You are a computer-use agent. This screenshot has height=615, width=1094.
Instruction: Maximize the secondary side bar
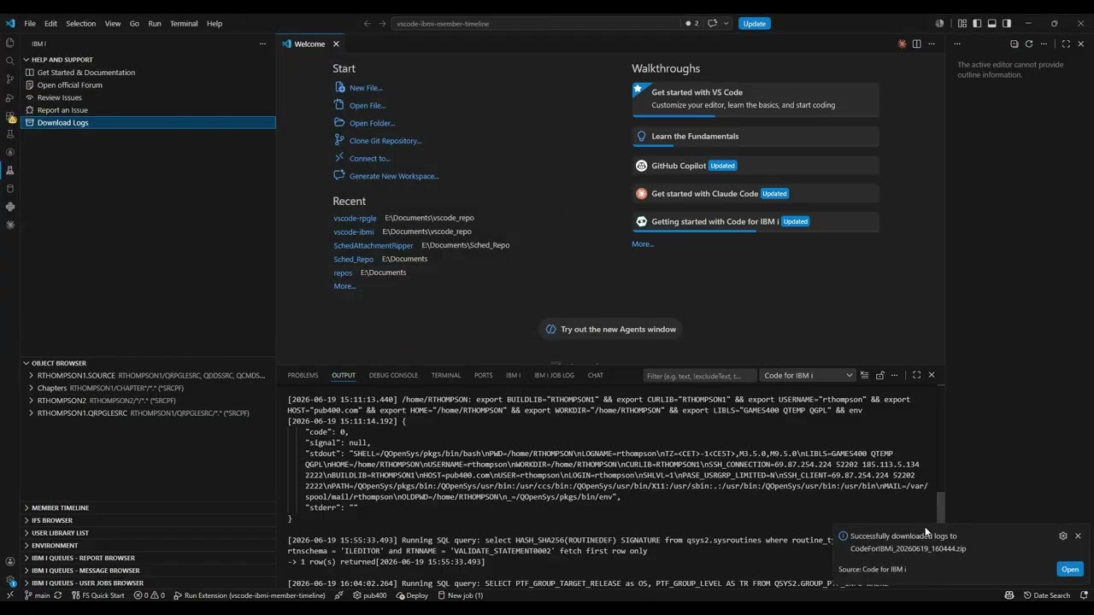click(x=1066, y=44)
